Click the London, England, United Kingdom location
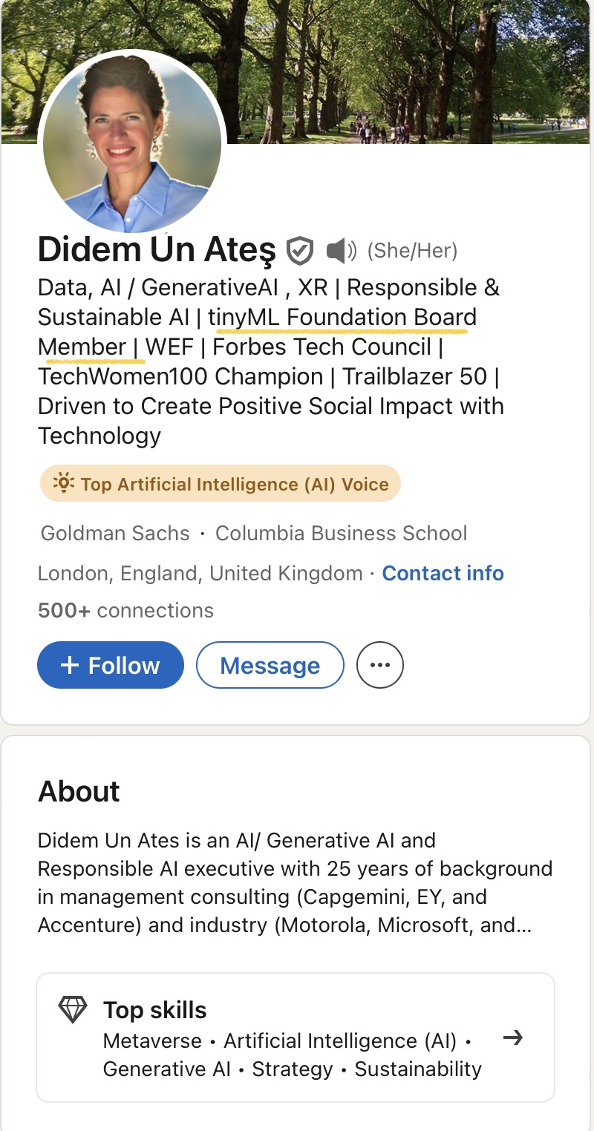Image resolution: width=594 pixels, height=1131 pixels. pyautogui.click(x=200, y=573)
